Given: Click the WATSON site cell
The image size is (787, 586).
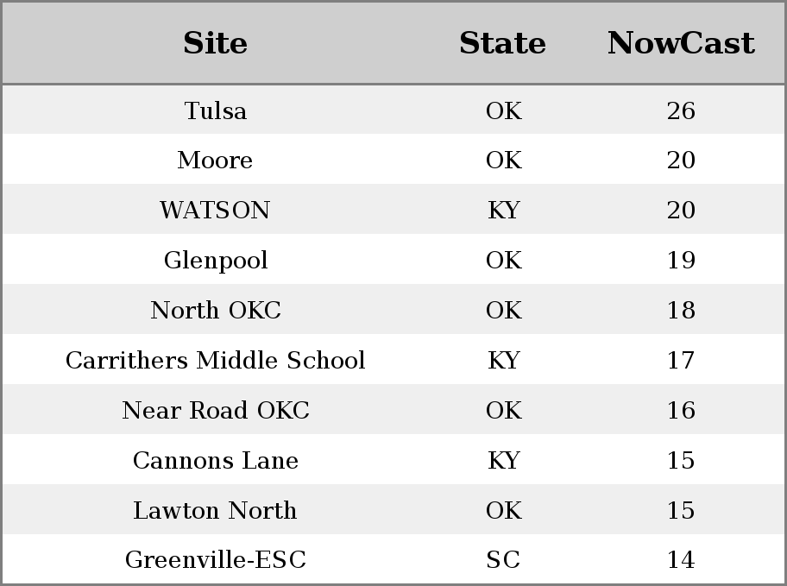Looking at the screenshot, I should pos(216,210).
